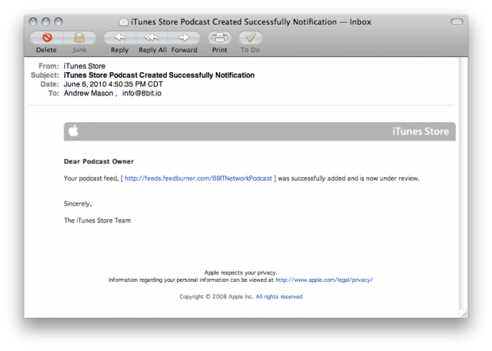Image resolution: width=492 pixels, height=351 pixels.
Task: Click the date June 6, 2010 4:50:35 PM CDT
Action: click(113, 84)
